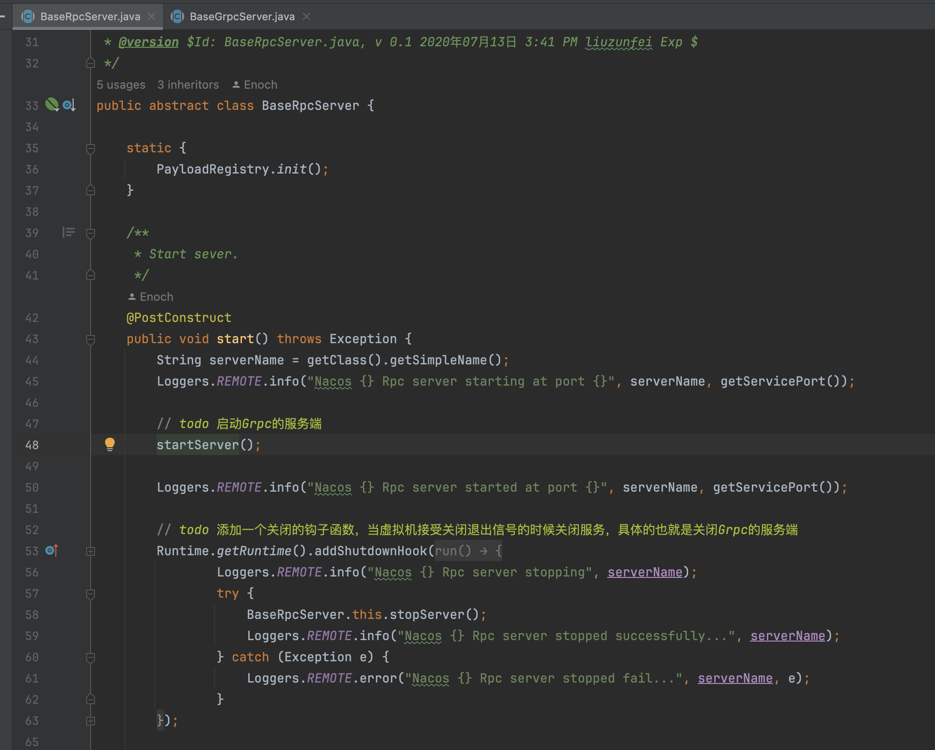Click line number 53 in the gutter

click(x=32, y=551)
